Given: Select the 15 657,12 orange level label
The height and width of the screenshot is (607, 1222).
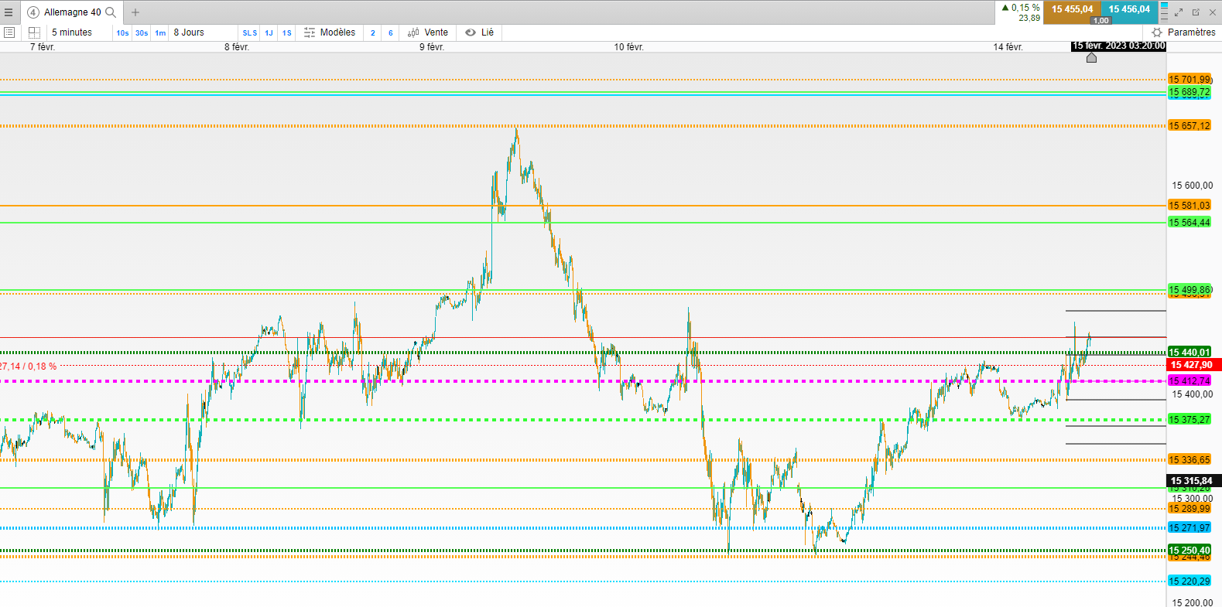Looking at the screenshot, I should (x=1189, y=126).
